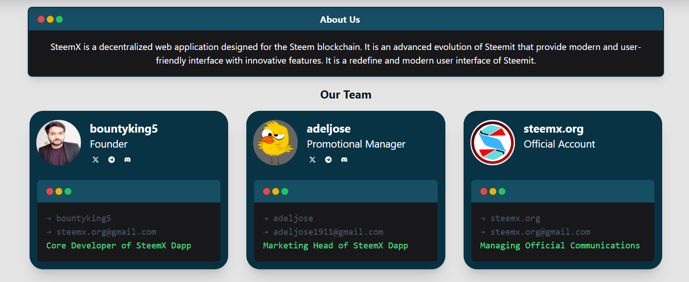Open adeljose's Discord icon
The height and width of the screenshot is (282, 689).
click(344, 160)
